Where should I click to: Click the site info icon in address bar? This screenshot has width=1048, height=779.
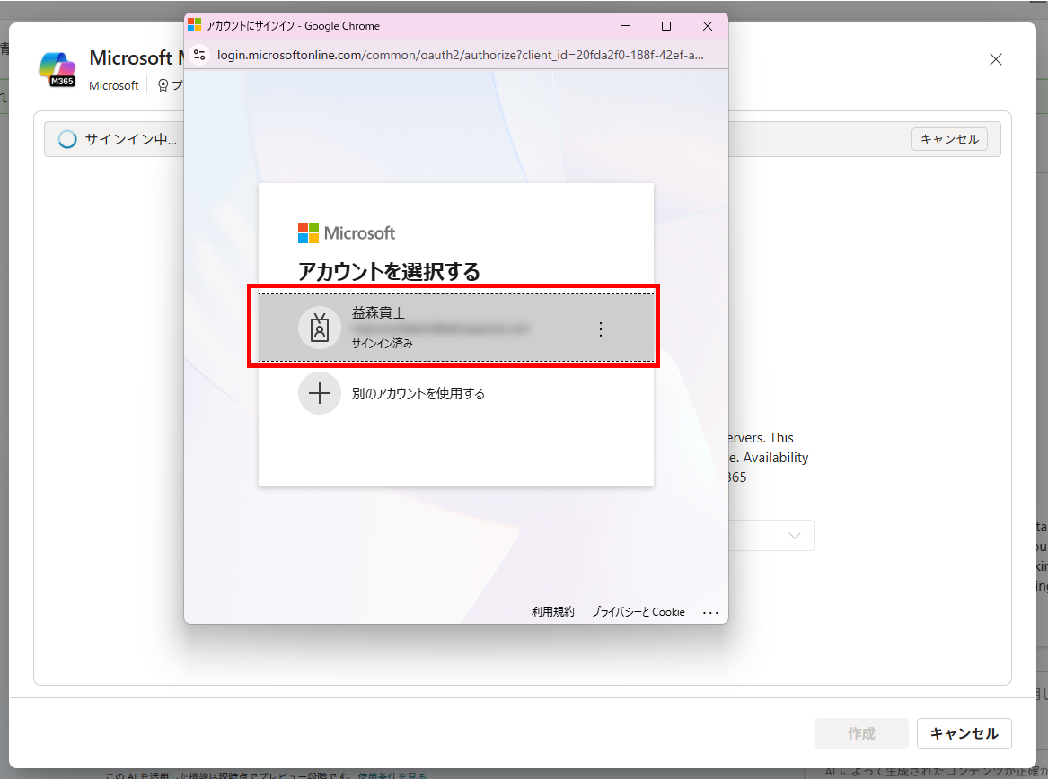point(199,55)
